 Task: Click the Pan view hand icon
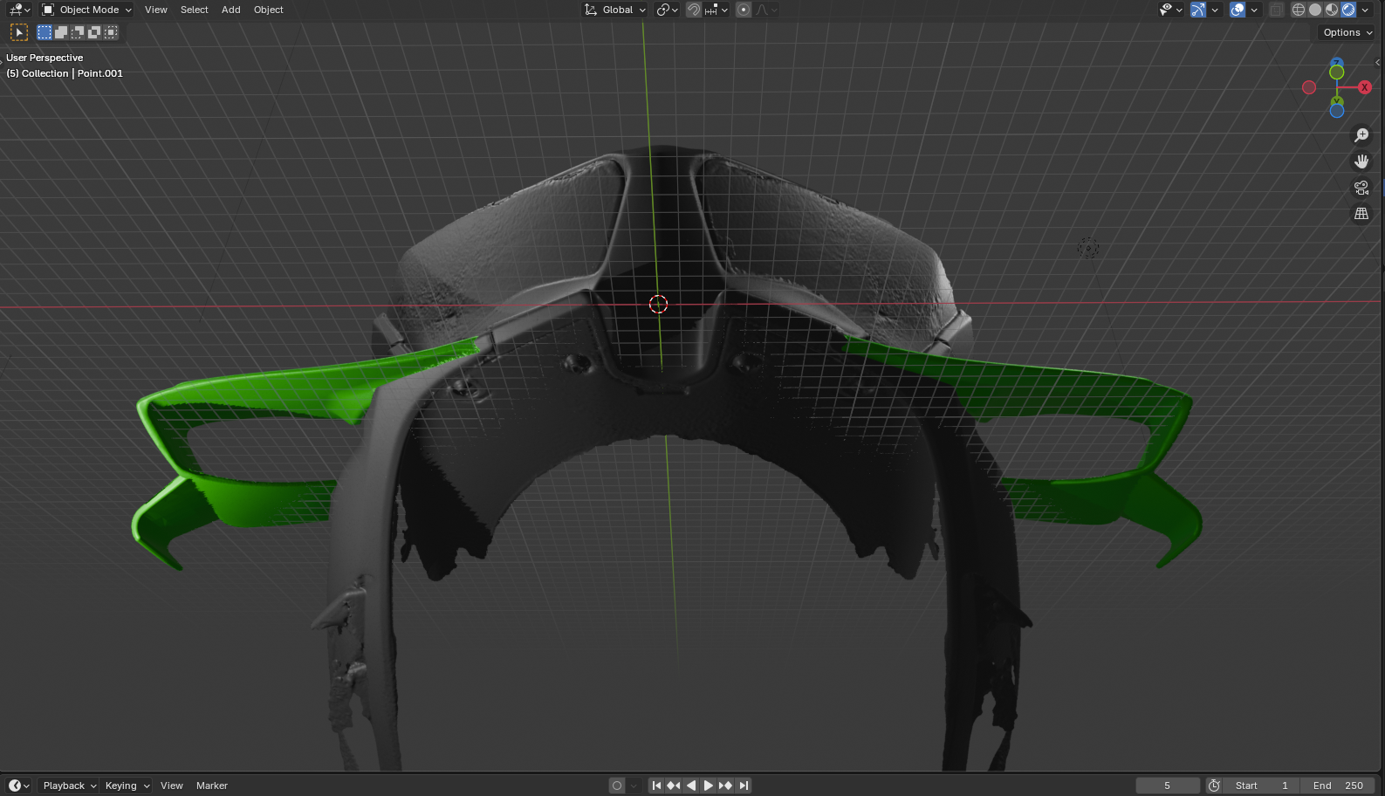point(1361,161)
